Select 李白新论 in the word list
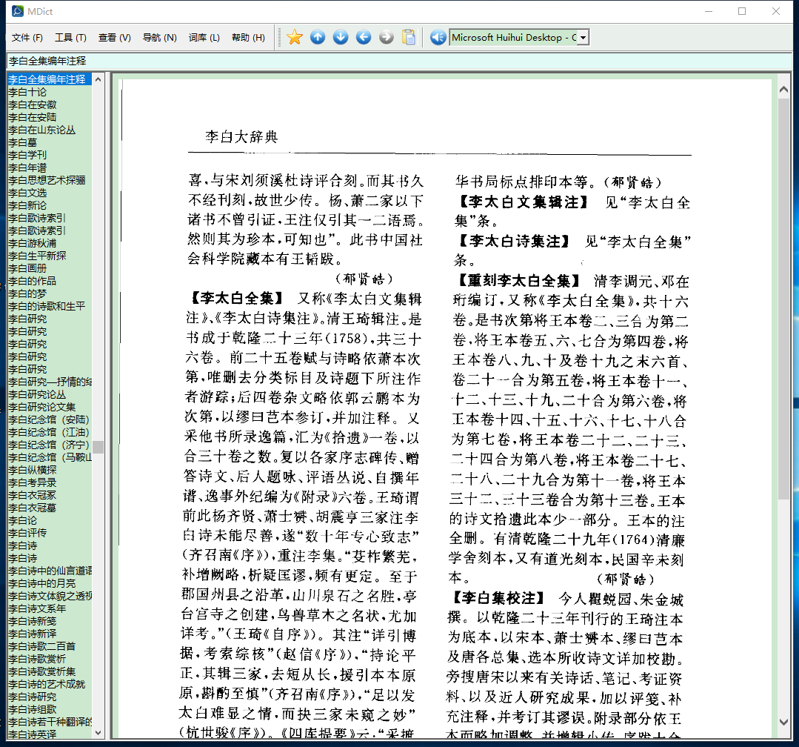The width and height of the screenshot is (799, 747). pyautogui.click(x=27, y=205)
